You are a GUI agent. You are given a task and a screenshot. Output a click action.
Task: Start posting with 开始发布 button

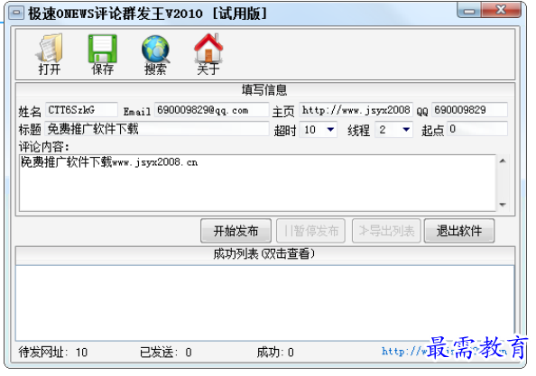236,231
